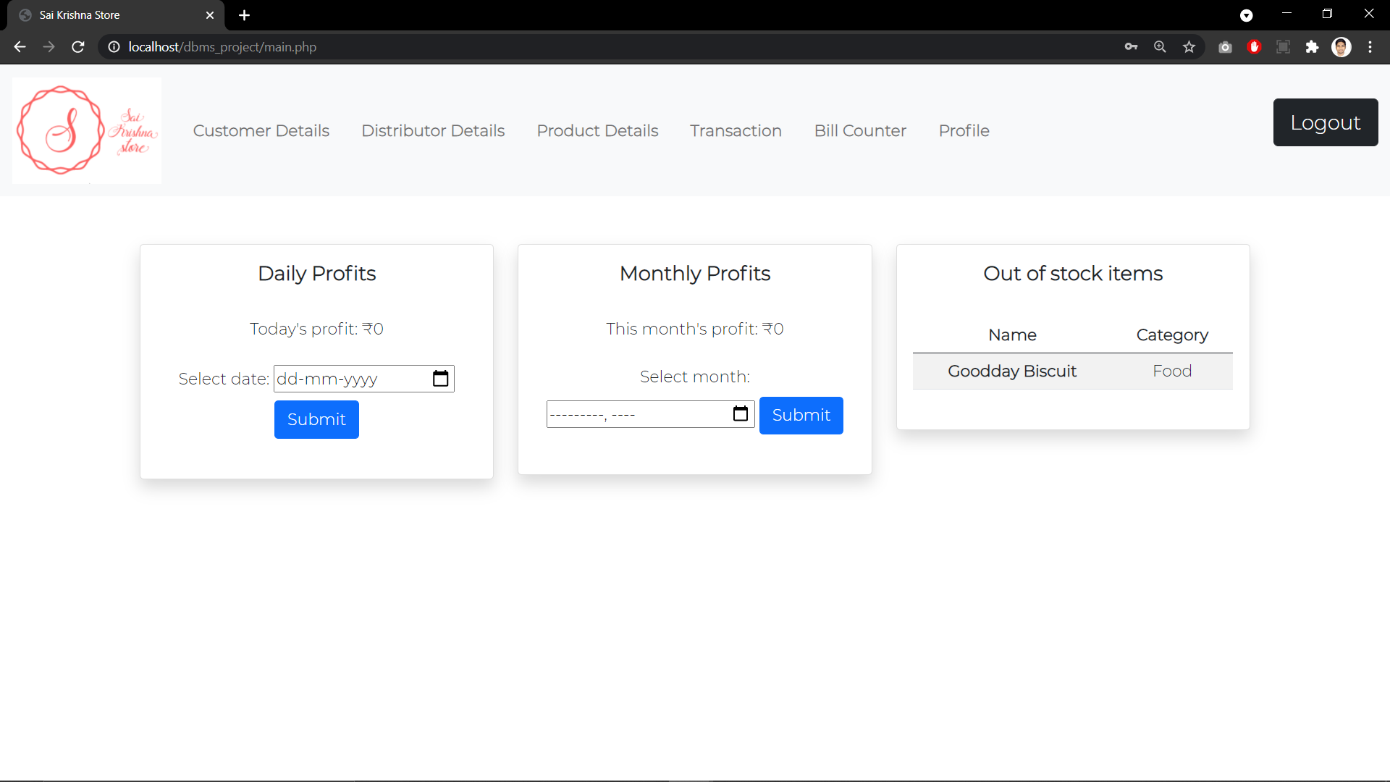Open the Chrome profile avatar
The image size is (1390, 782).
click(1341, 47)
